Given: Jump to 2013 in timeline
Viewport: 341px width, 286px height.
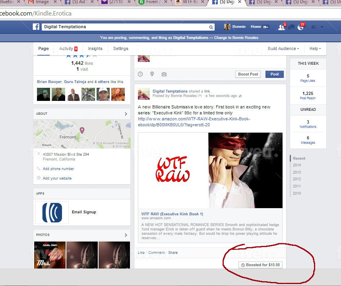Looking at the screenshot, I should click(x=297, y=172).
